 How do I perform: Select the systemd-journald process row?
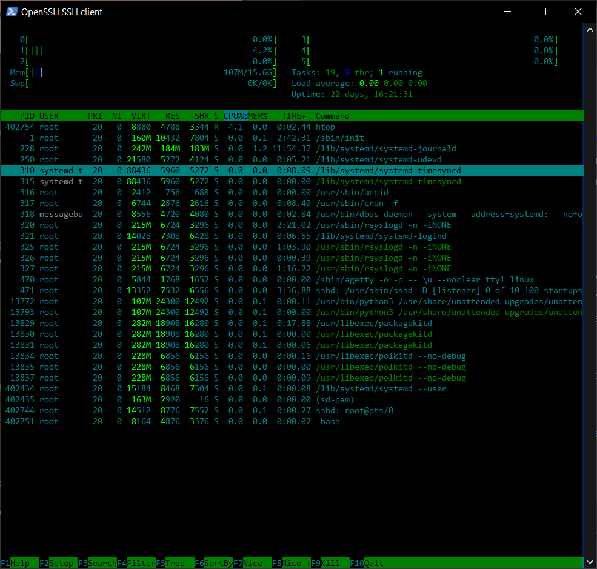pyautogui.click(x=292, y=149)
